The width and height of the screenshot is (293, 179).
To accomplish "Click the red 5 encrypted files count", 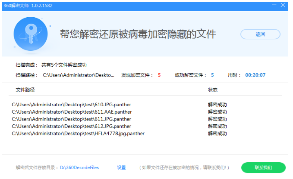I will [x=159, y=75].
